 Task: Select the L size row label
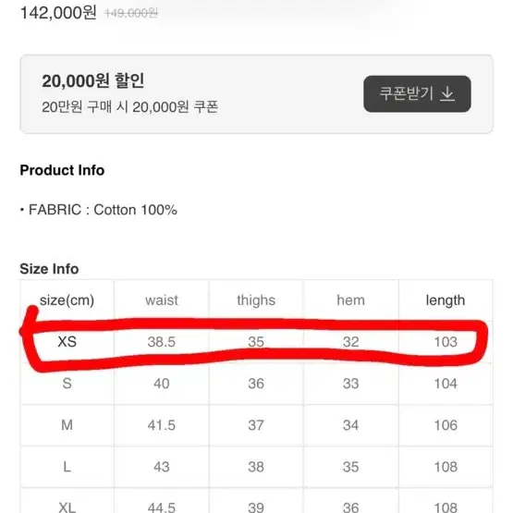(67, 467)
